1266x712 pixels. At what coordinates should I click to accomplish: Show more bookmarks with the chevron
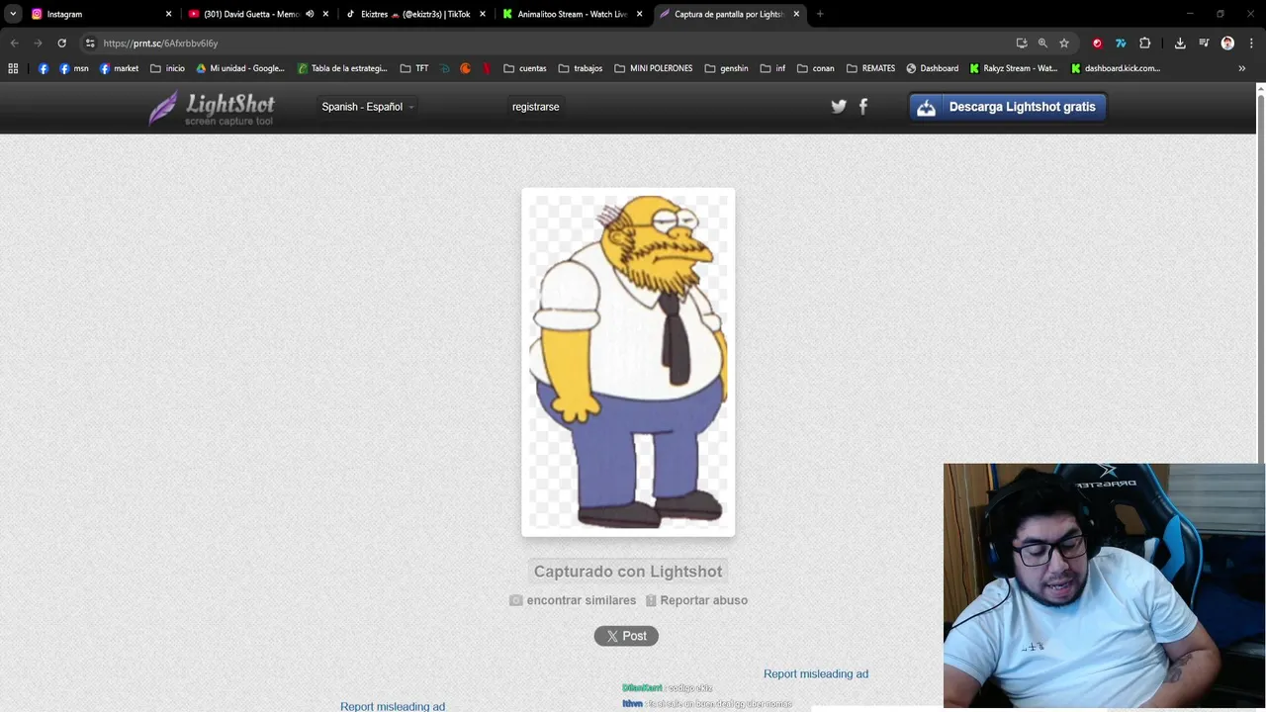(1242, 68)
